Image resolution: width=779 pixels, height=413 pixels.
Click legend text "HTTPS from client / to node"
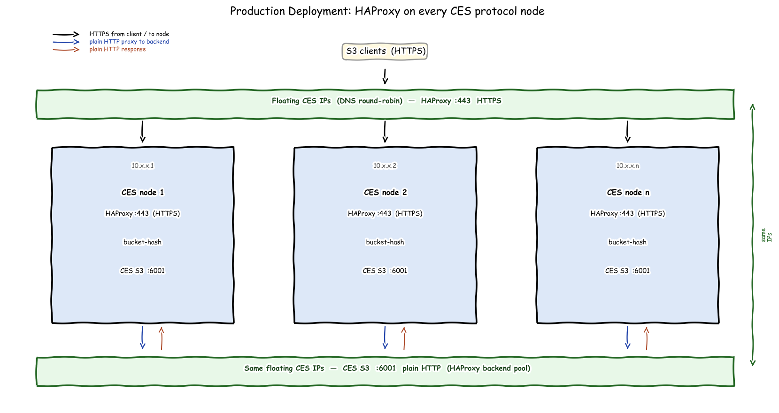pyautogui.click(x=129, y=34)
